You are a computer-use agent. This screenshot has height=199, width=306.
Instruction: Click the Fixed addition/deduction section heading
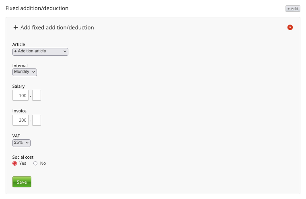[x=37, y=8]
